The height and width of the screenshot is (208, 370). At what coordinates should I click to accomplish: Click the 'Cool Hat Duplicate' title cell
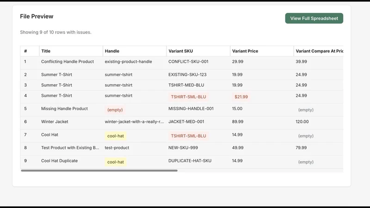pyautogui.click(x=60, y=160)
